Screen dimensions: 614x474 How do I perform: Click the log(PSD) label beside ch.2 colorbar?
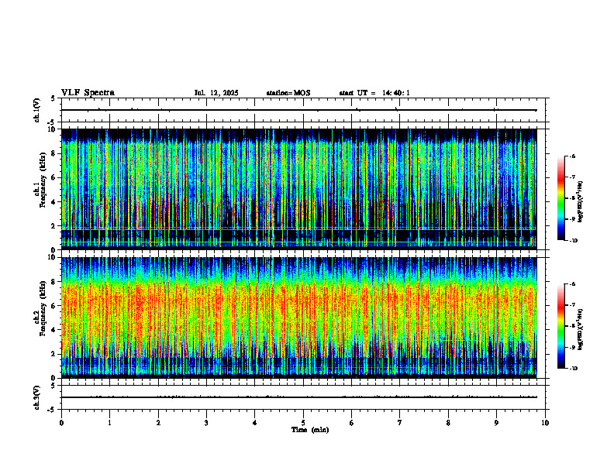581,329
